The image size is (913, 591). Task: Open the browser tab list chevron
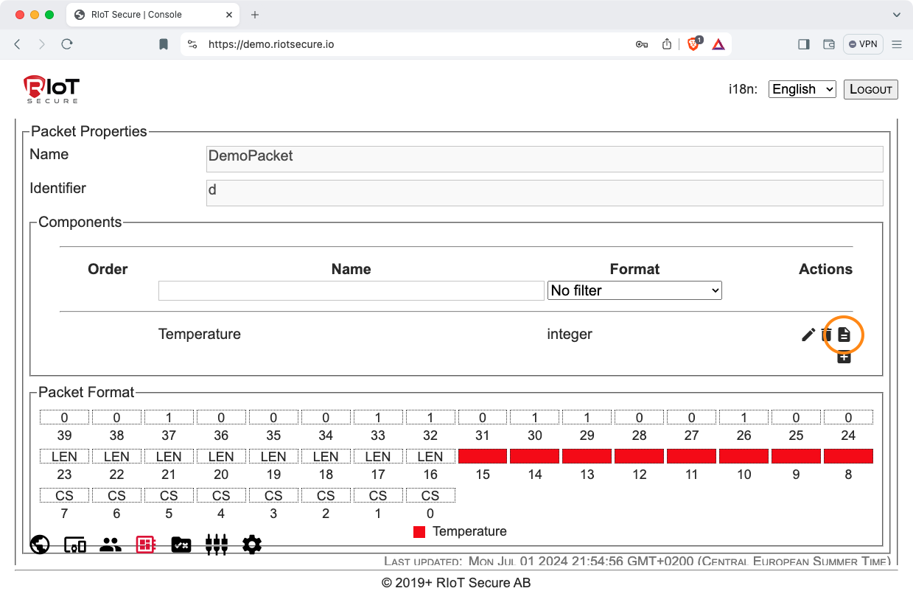[x=896, y=15]
